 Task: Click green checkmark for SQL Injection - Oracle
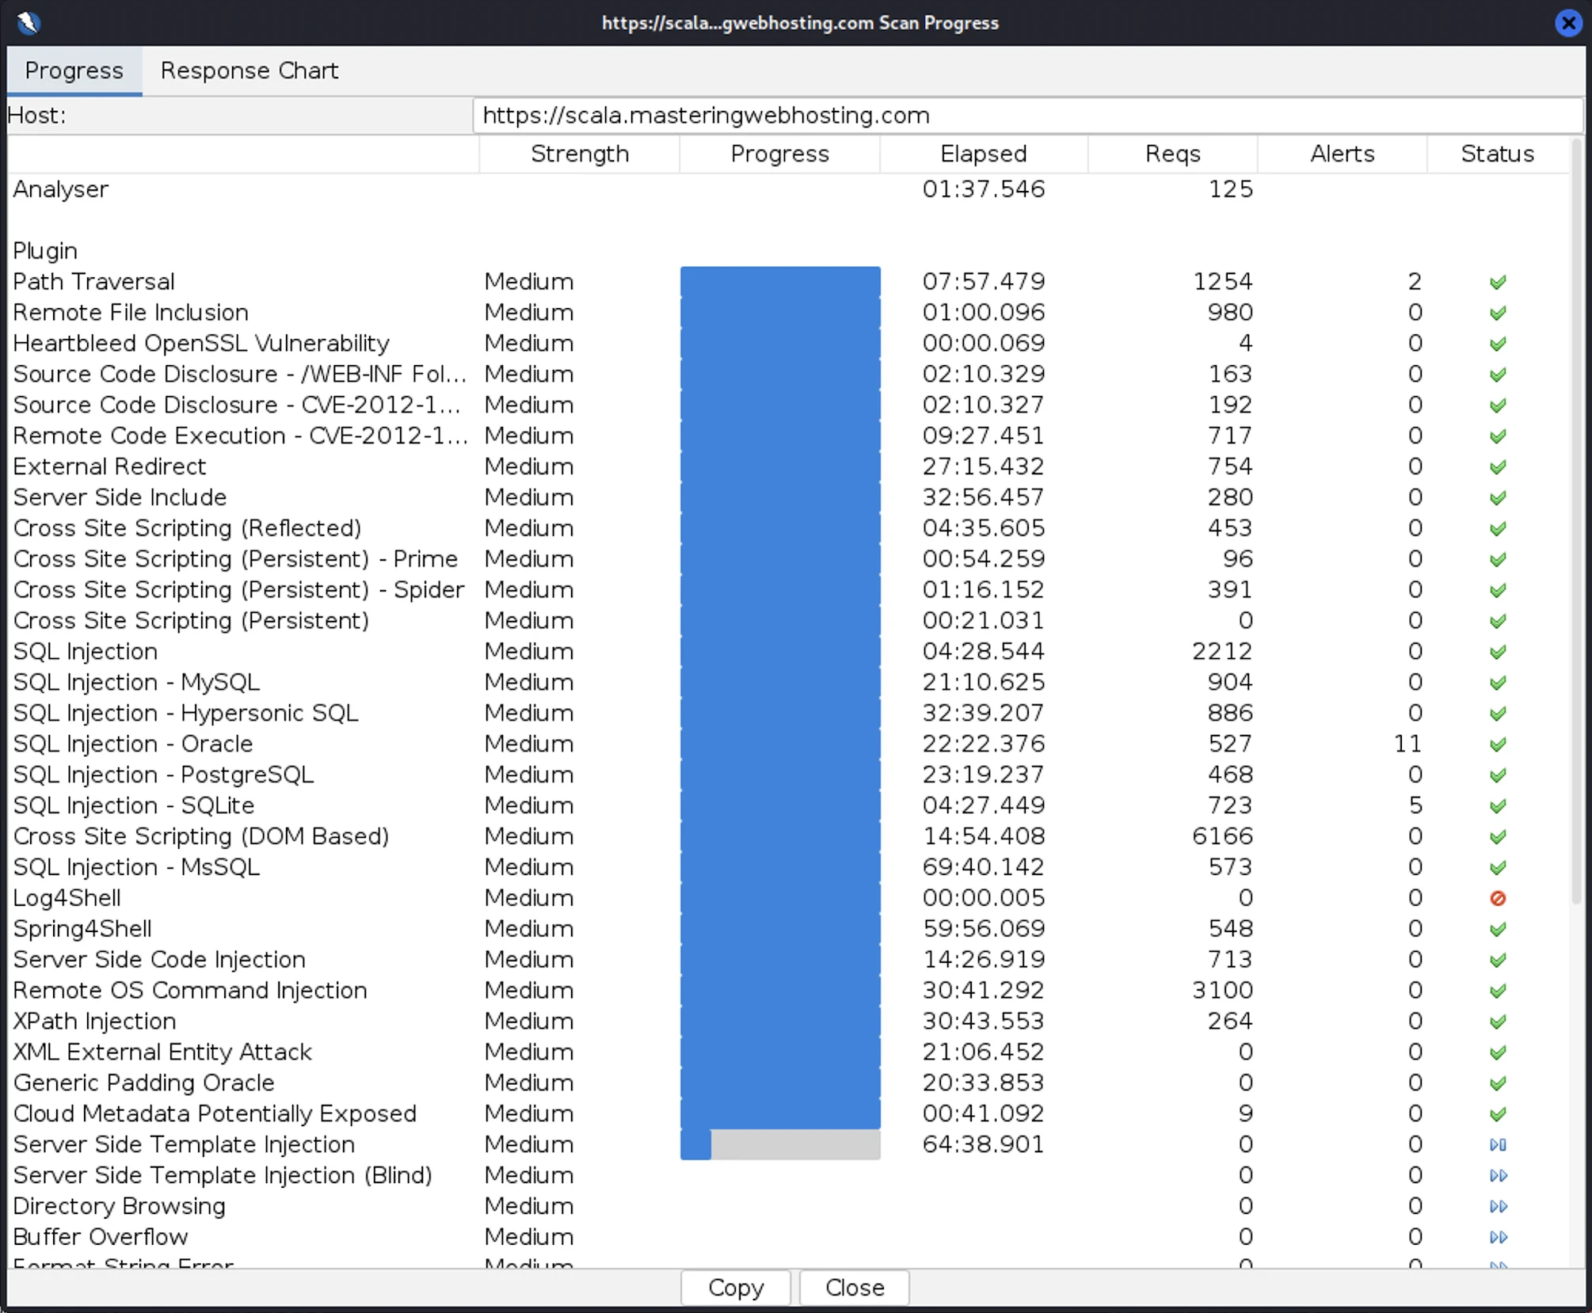[1497, 744]
